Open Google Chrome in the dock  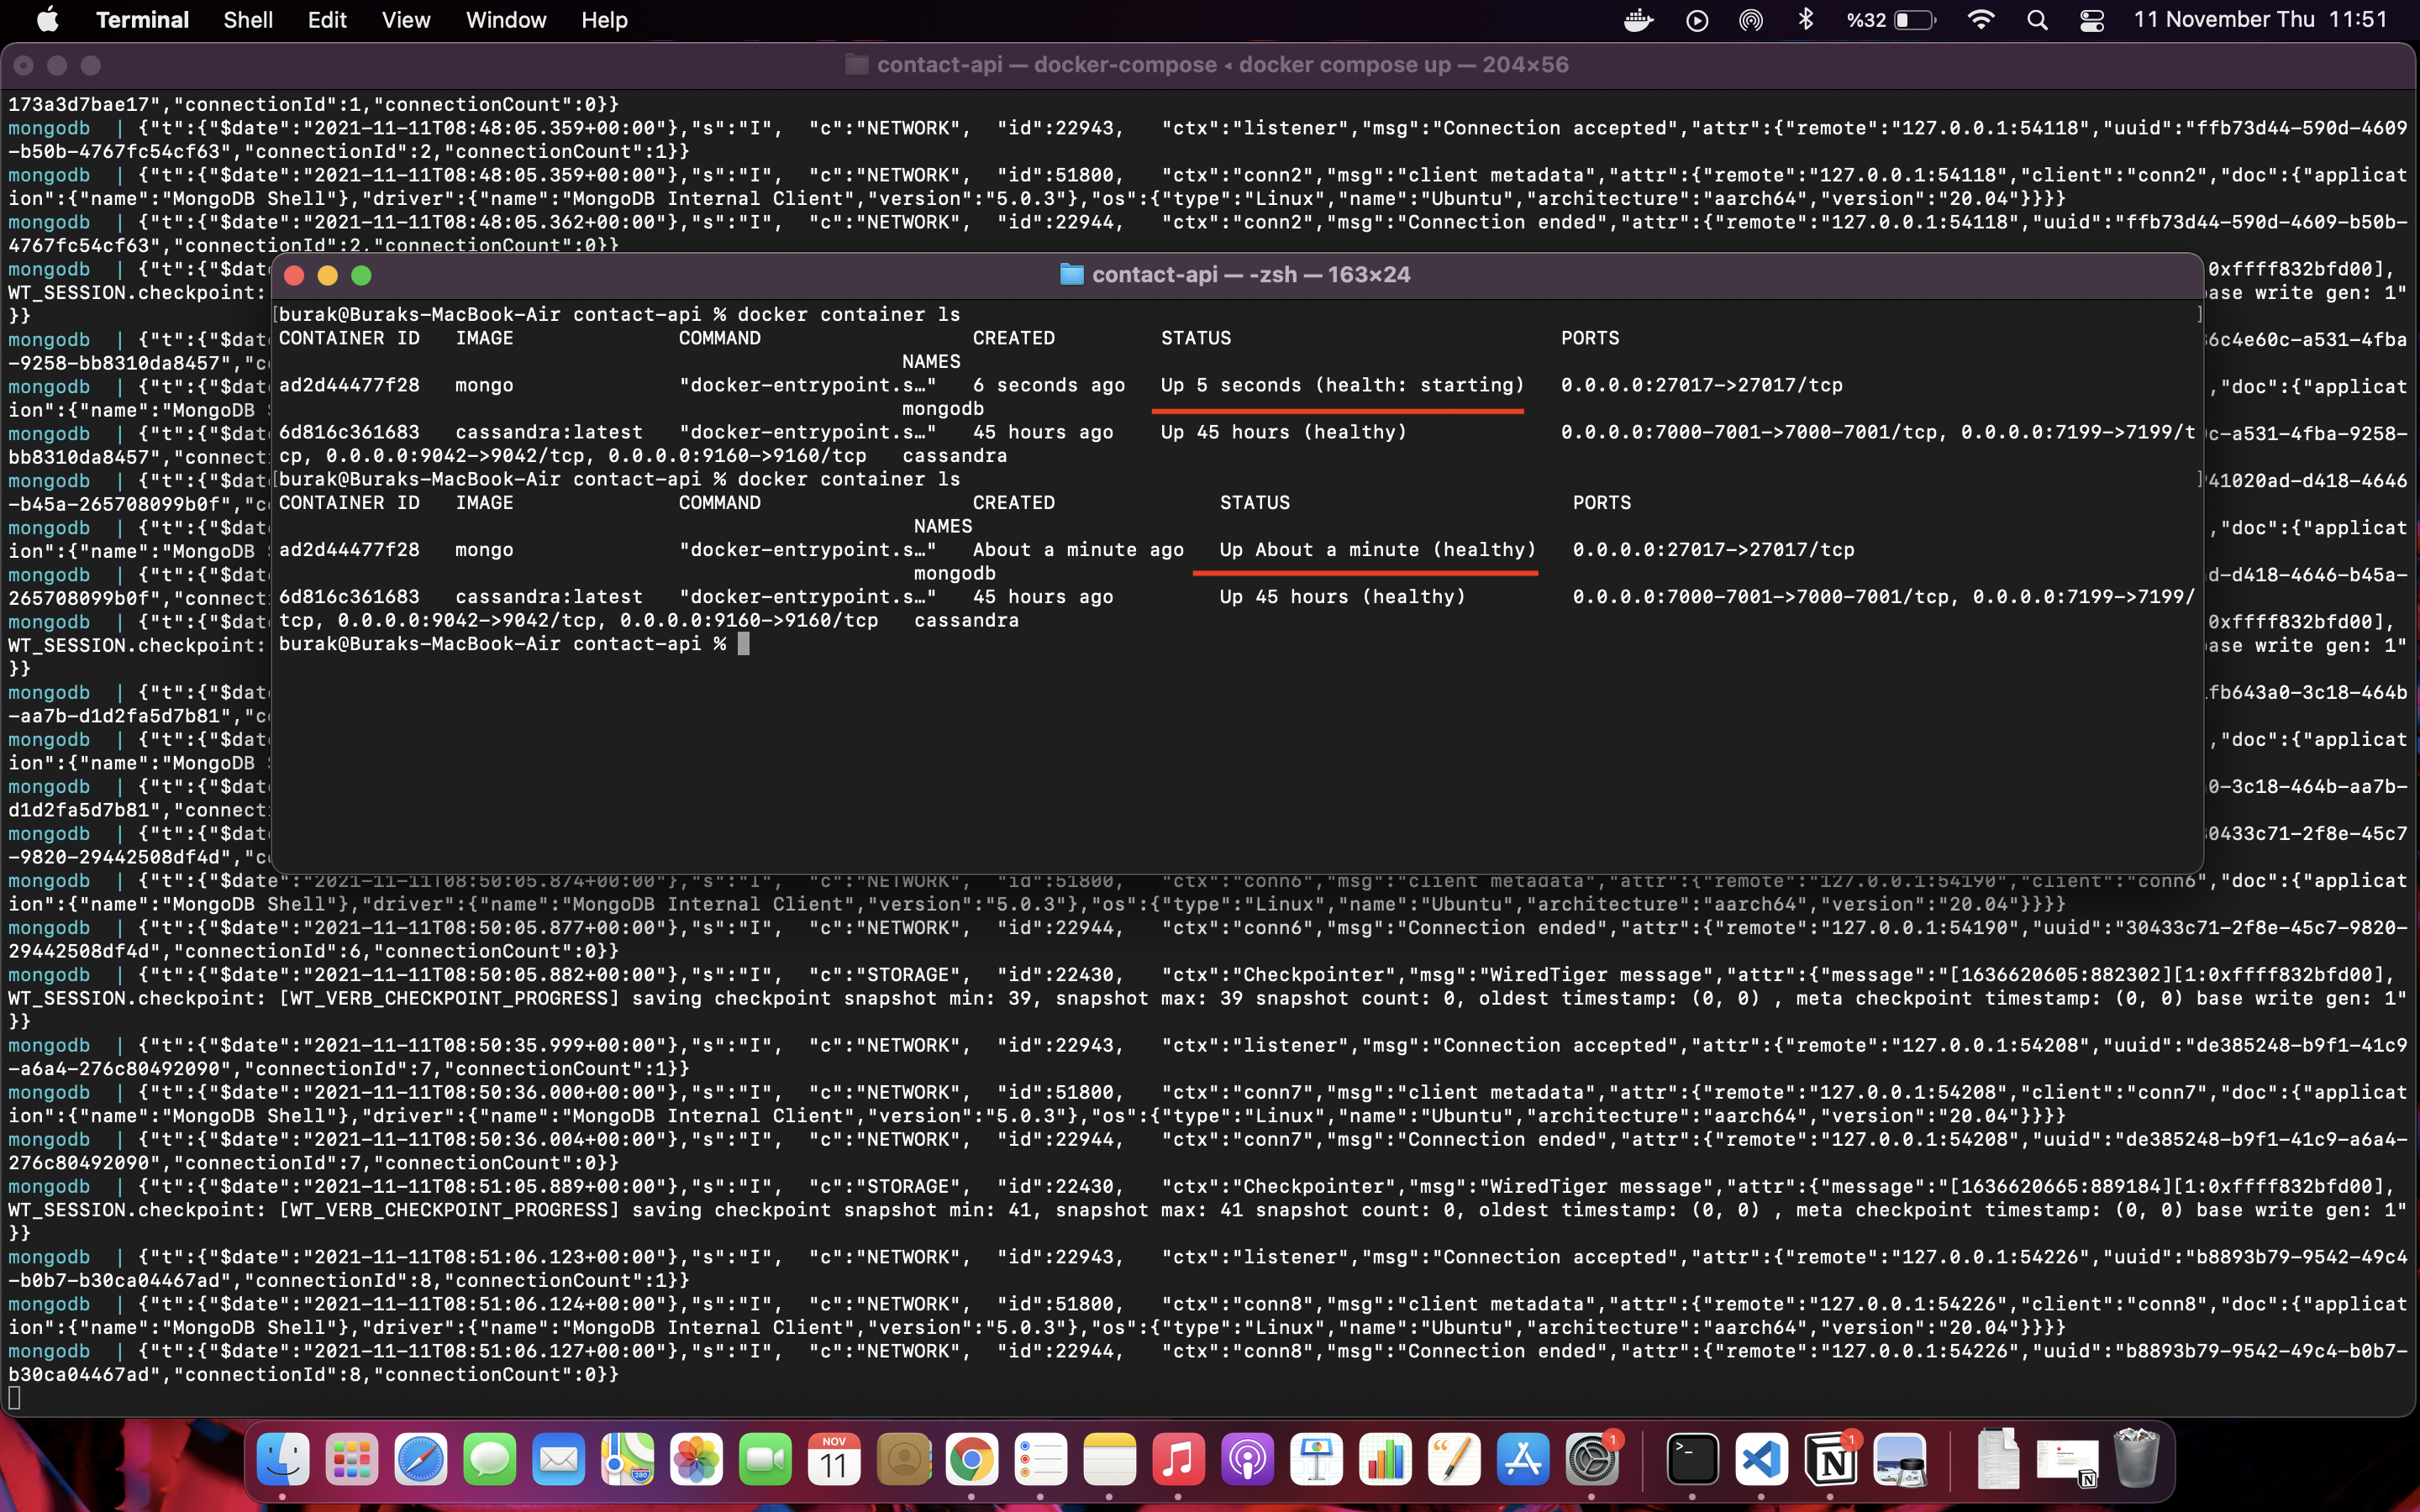pos(971,1459)
